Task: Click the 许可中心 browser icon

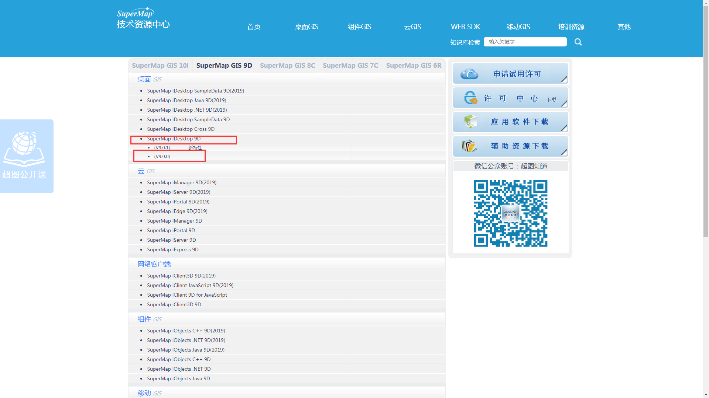Action: pyautogui.click(x=470, y=98)
